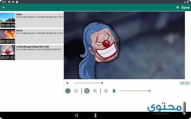The height and width of the screenshot is (119, 191).
Task: Click the video preview canvas
Action: (124, 45)
